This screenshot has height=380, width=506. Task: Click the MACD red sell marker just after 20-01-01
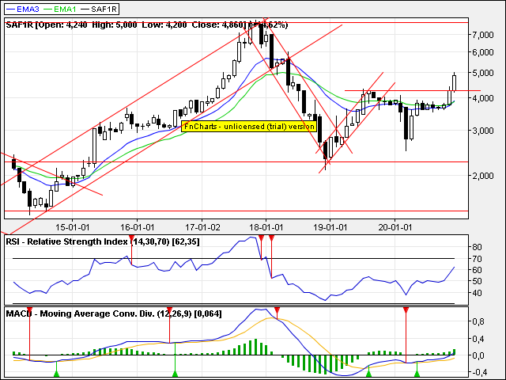click(406, 311)
